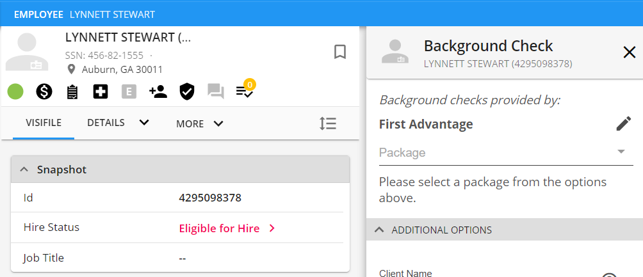Click the add person icon

coord(158,92)
